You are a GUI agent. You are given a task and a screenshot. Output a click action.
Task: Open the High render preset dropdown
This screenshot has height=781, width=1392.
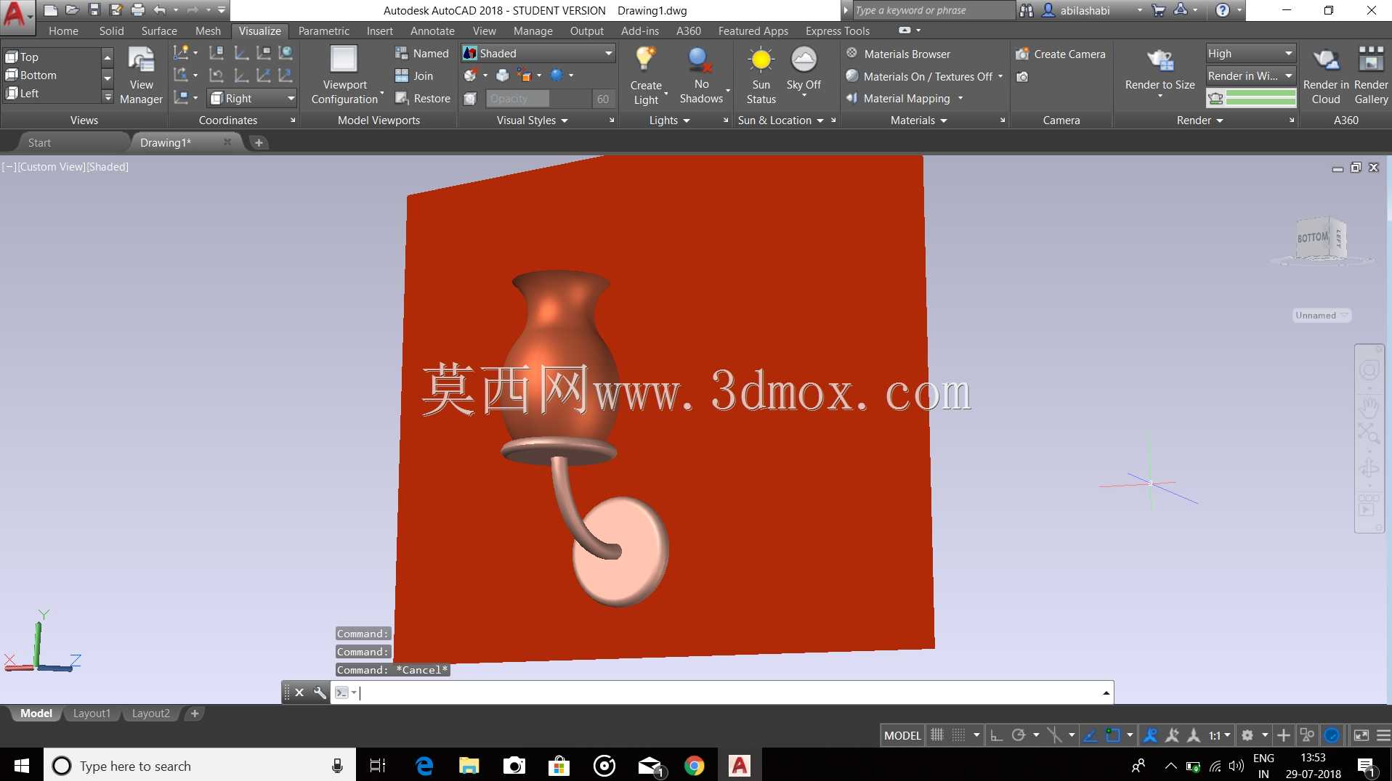(1250, 53)
